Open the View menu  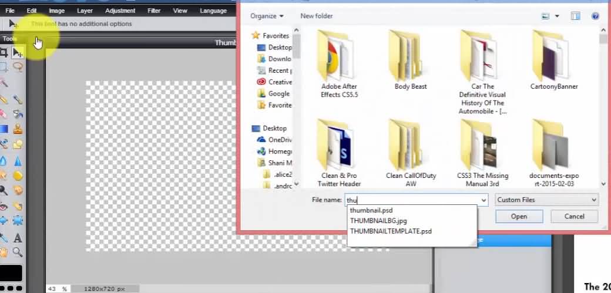[180, 11]
